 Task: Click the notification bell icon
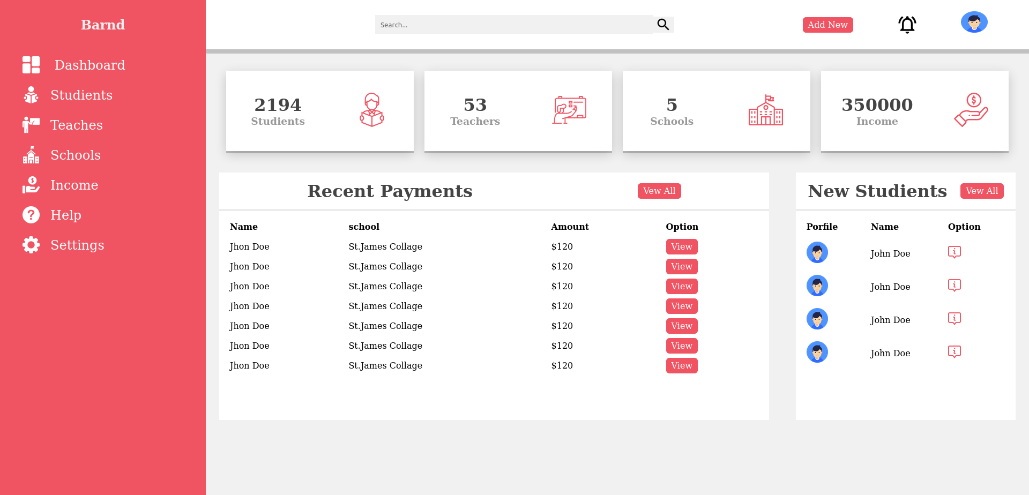[x=907, y=24]
